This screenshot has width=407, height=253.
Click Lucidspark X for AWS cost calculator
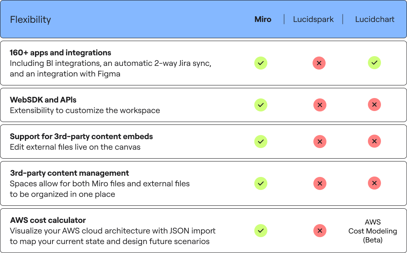pyautogui.click(x=320, y=230)
